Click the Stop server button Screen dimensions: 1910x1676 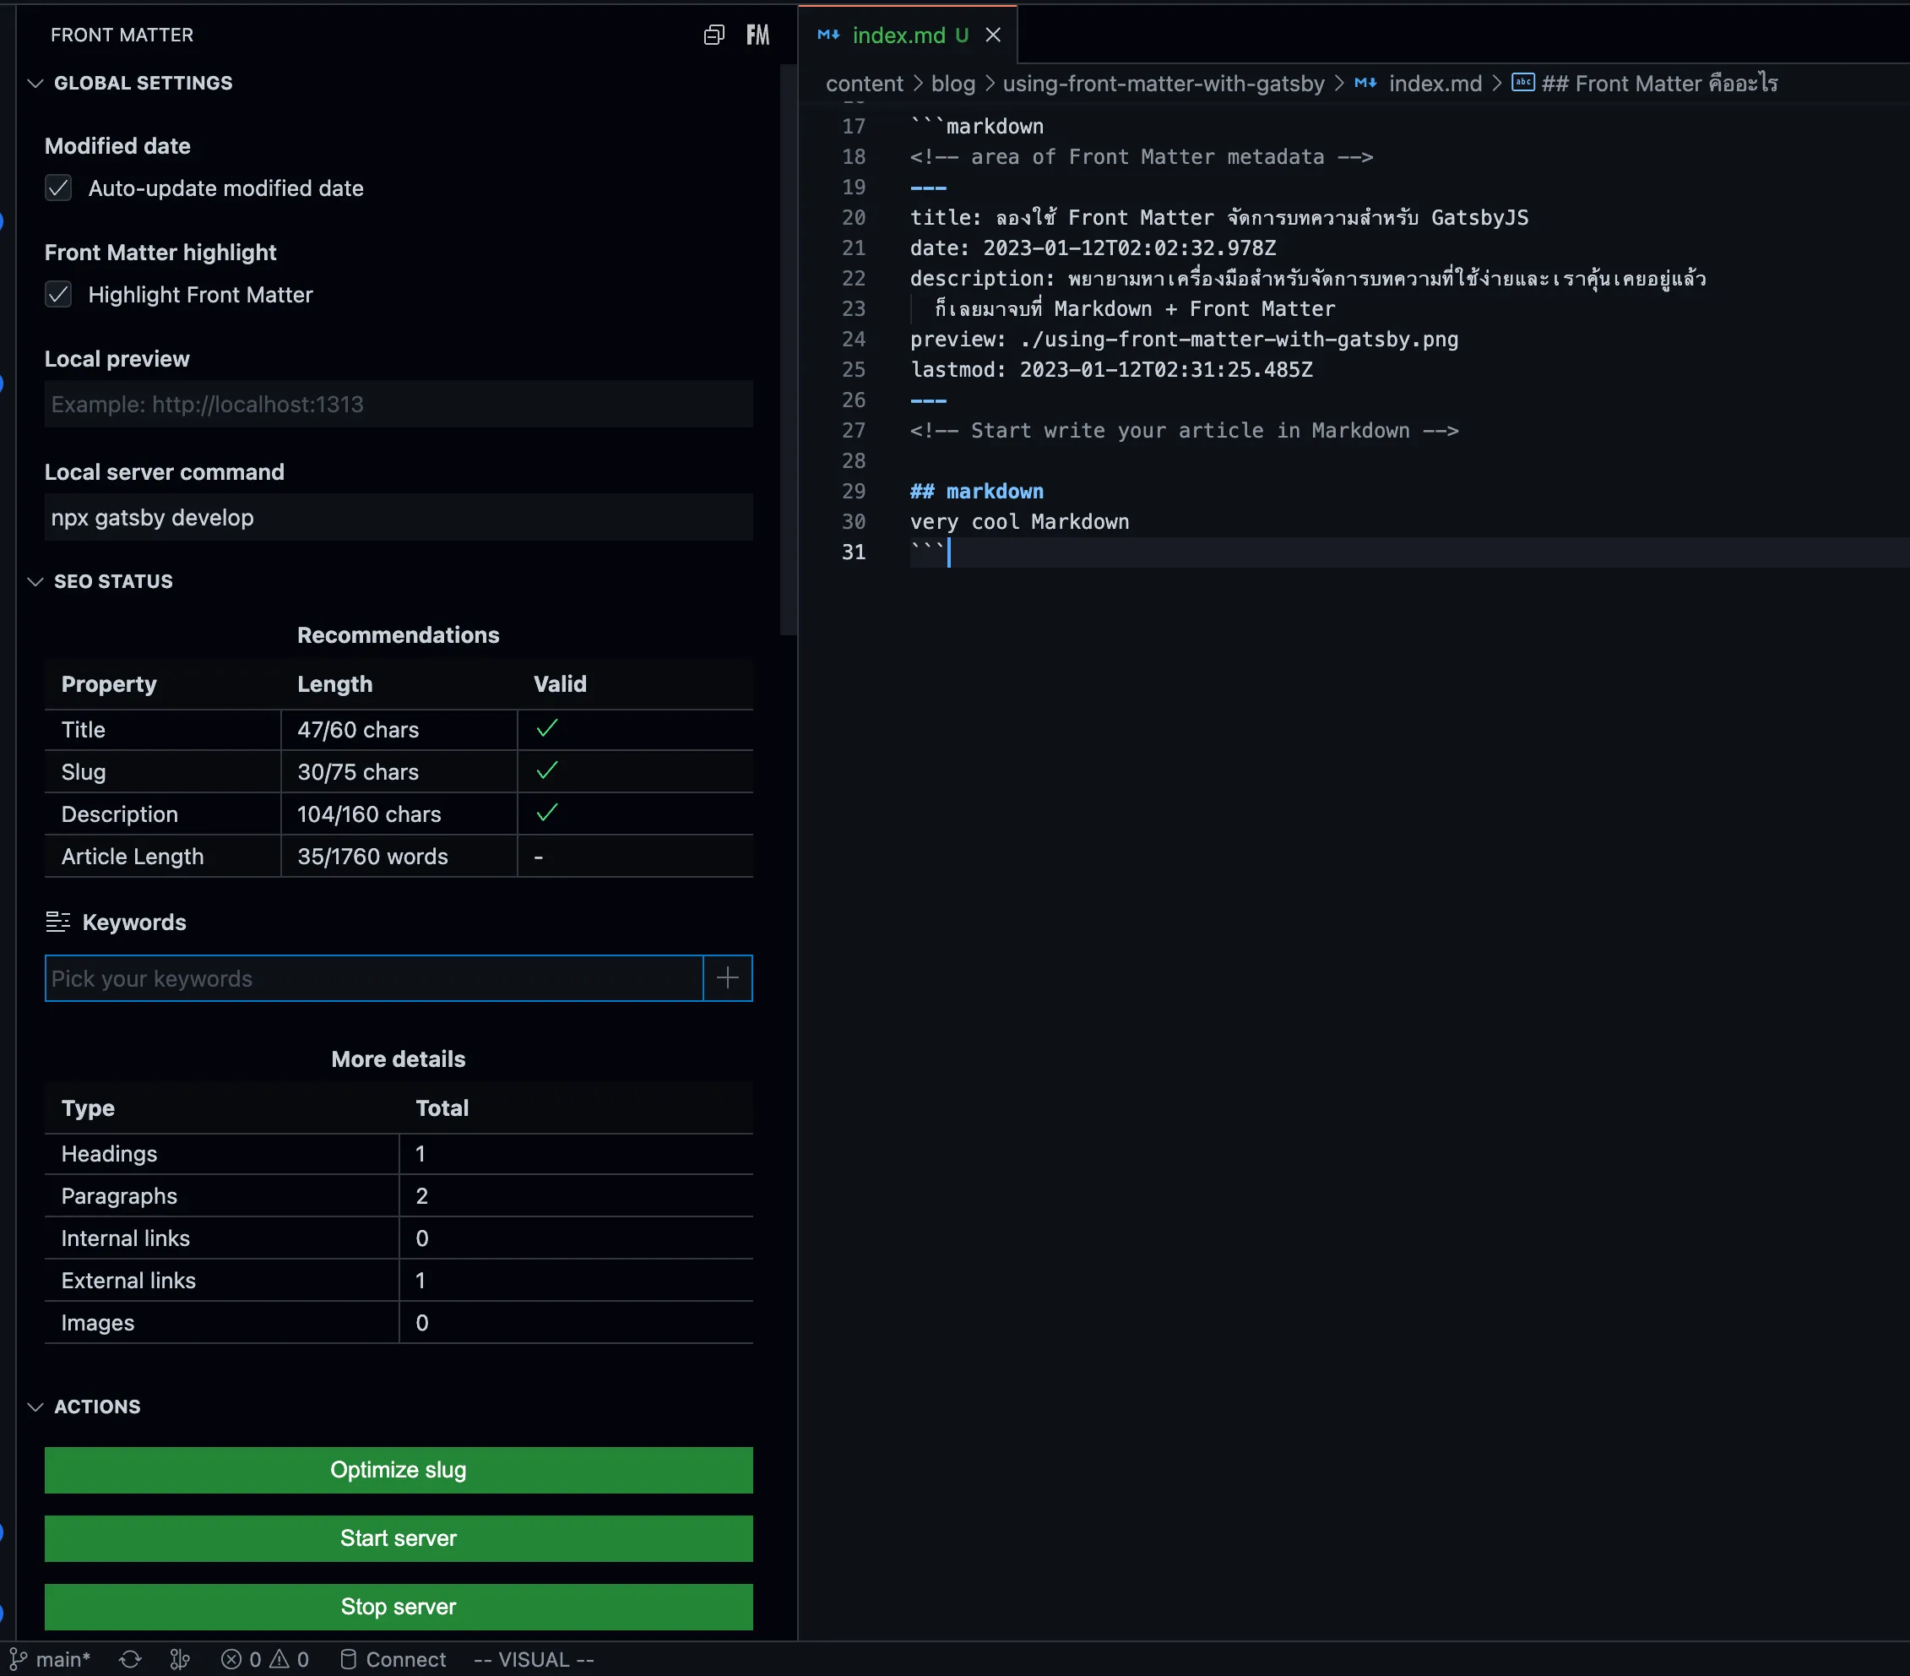click(x=398, y=1607)
